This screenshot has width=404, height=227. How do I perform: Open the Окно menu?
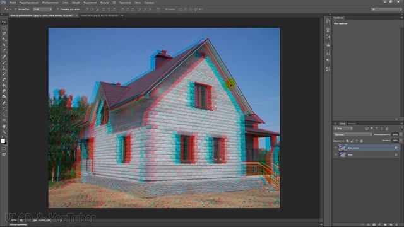pos(138,3)
